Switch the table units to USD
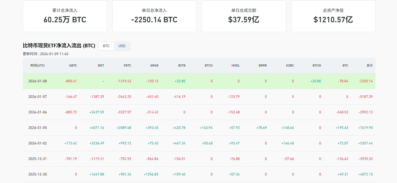This screenshot has width=397, height=183. point(122,46)
